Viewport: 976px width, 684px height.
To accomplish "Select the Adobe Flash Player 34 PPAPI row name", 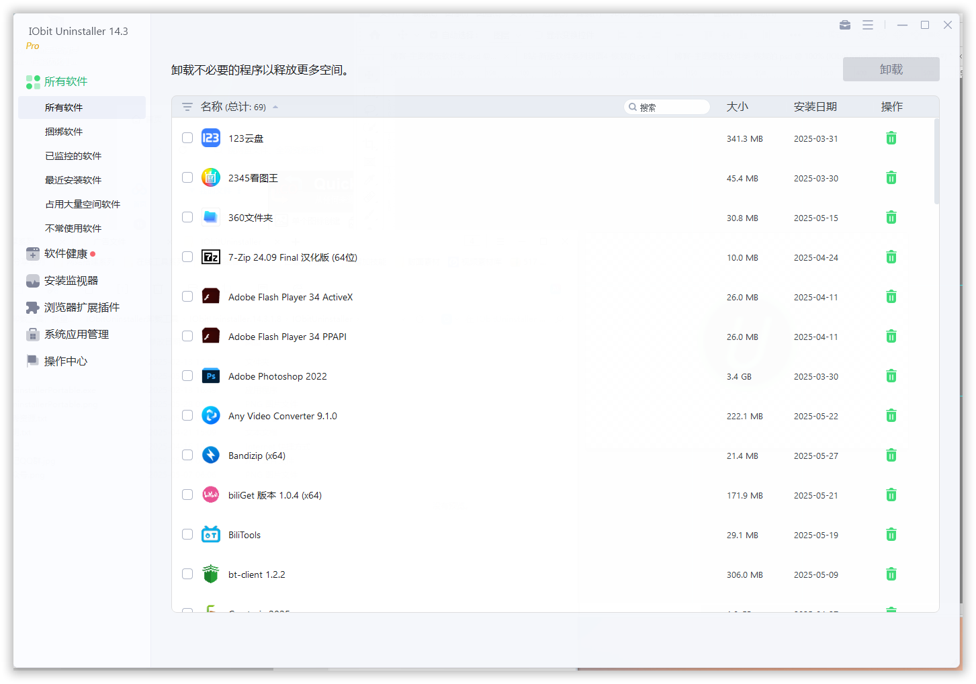I will pyautogui.click(x=287, y=337).
